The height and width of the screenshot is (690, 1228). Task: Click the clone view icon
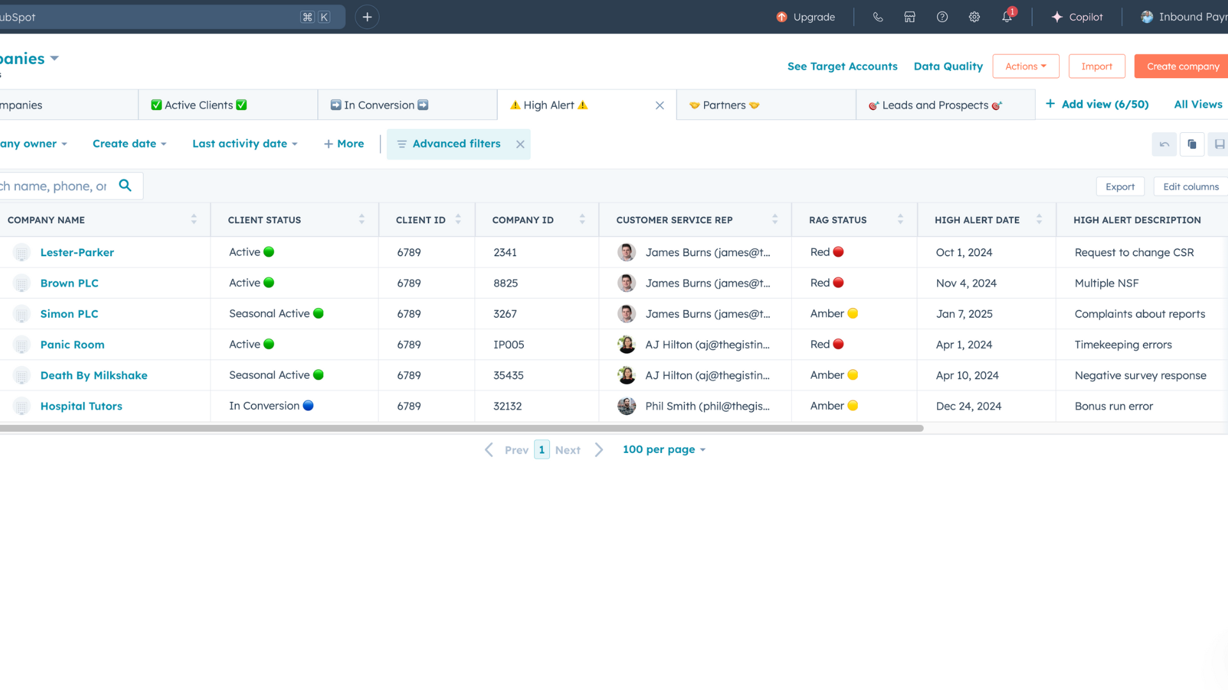pos(1192,144)
